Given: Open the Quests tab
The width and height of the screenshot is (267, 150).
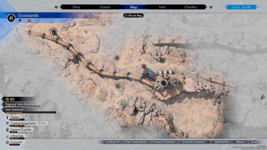Looking at the screenshot, I should [105, 7].
